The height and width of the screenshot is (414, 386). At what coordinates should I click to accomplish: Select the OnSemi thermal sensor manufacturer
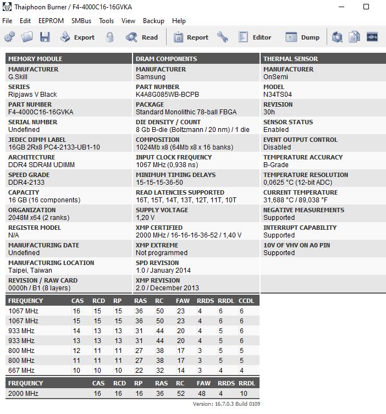point(275,77)
